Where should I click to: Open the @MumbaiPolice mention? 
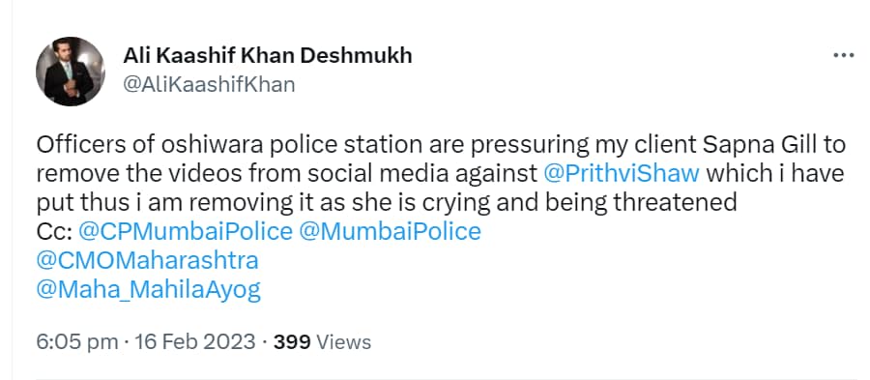click(391, 232)
